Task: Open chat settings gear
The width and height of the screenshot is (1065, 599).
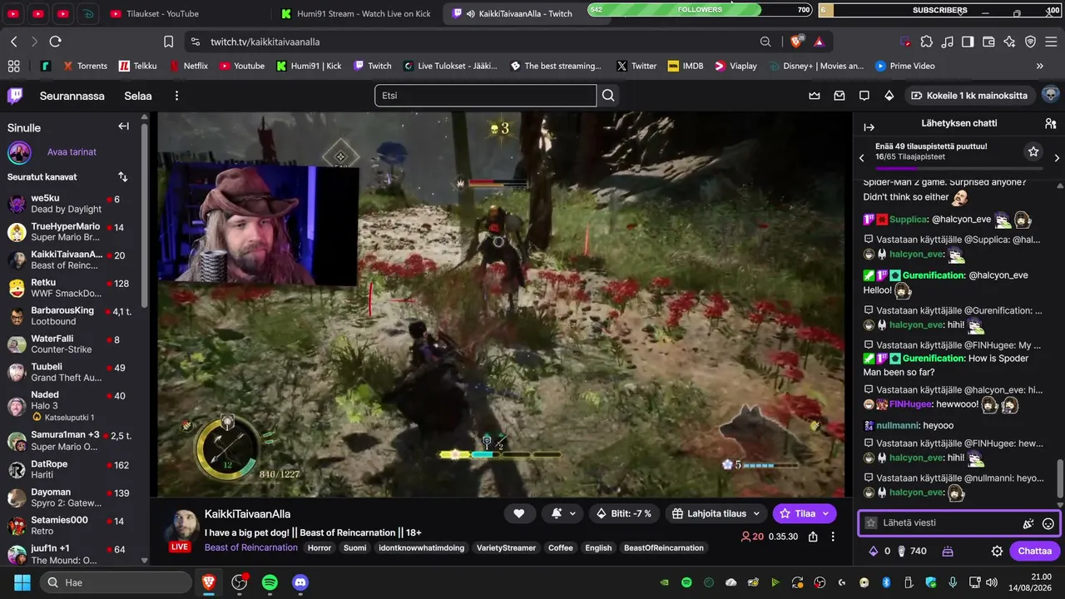Action: pyautogui.click(x=997, y=551)
